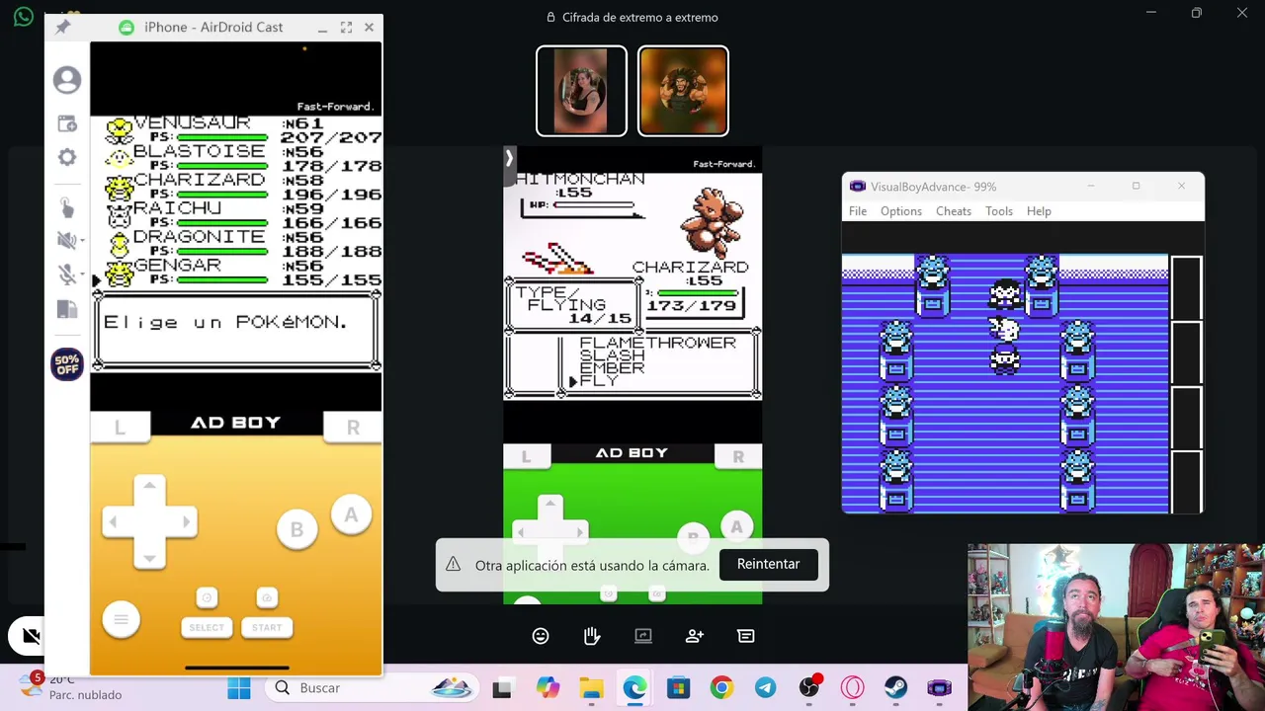Click the screen rotate icon in AirDroid sidebar
The width and height of the screenshot is (1265, 711).
(67, 310)
